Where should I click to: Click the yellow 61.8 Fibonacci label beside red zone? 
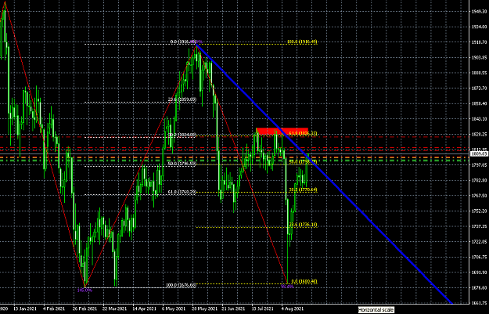[x=303, y=133]
